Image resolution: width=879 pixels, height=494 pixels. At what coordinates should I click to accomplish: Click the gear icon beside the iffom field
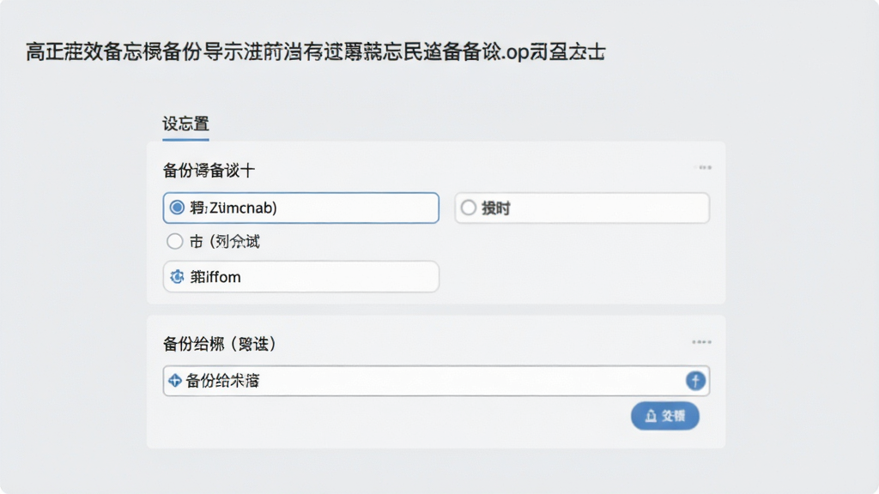coord(177,277)
